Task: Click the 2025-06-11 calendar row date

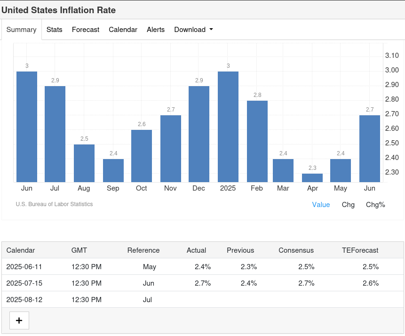Action: (24, 267)
